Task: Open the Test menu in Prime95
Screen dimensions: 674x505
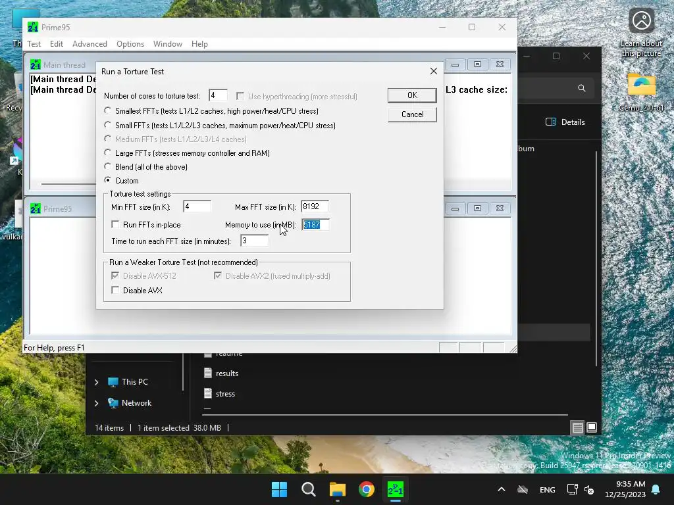Action: (x=34, y=44)
